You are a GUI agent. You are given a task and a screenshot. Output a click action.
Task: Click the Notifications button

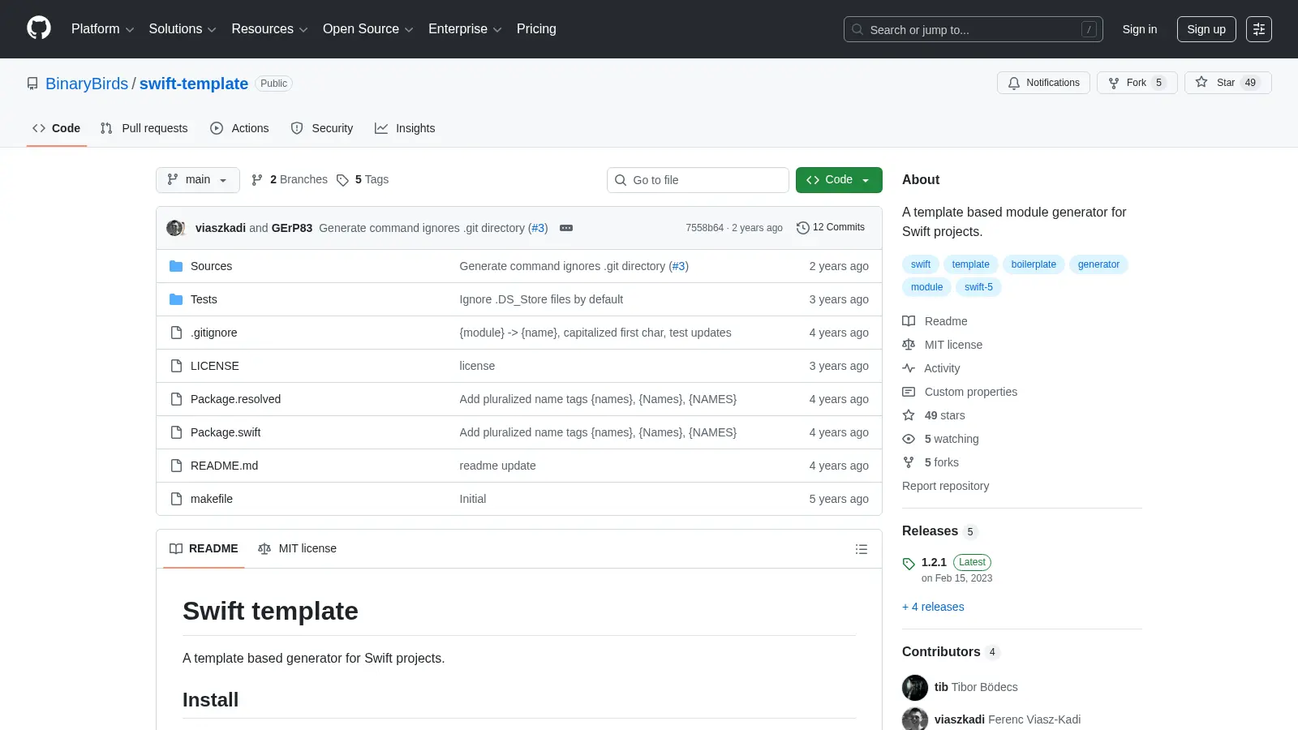(x=1043, y=83)
